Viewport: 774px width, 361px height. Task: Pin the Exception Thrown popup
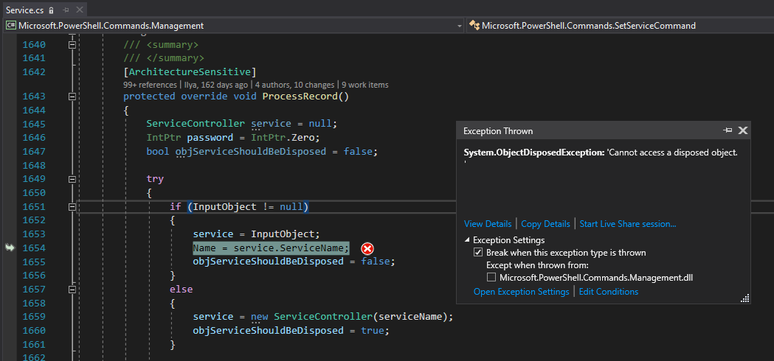728,130
